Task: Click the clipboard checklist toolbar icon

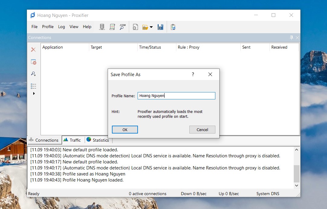Action: 173,27
